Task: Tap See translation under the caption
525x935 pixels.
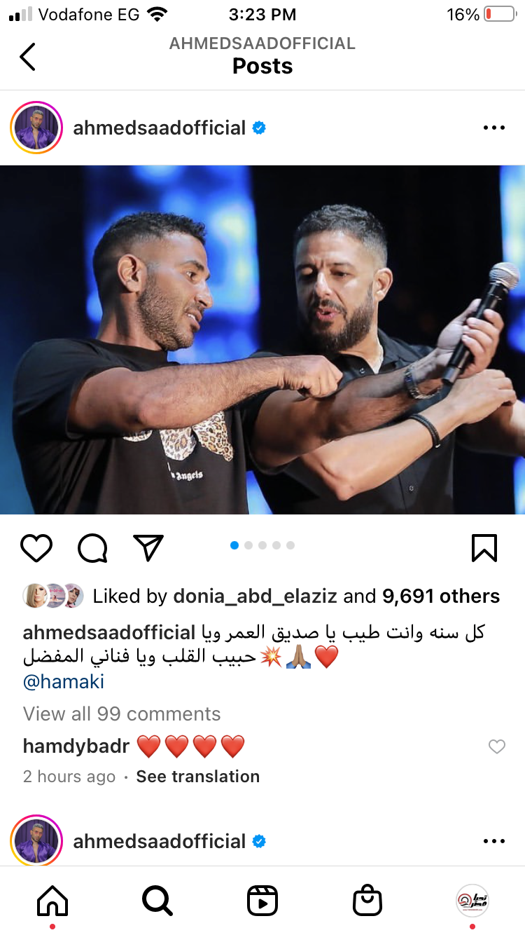Action: tap(198, 777)
